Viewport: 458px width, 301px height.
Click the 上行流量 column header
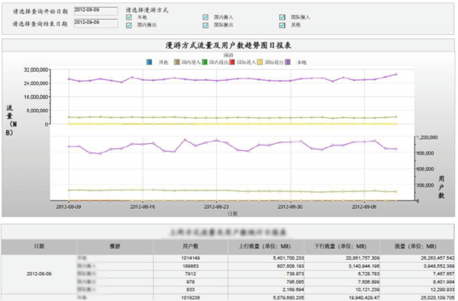pyautogui.click(x=266, y=247)
